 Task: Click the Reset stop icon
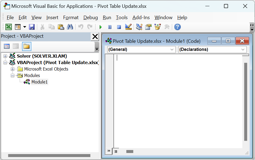(x=119, y=27)
